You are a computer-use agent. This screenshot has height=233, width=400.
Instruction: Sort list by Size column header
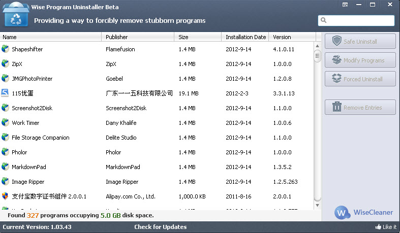pos(198,37)
